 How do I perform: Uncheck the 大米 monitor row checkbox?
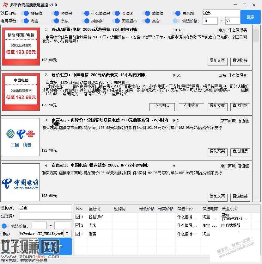(78, 225)
